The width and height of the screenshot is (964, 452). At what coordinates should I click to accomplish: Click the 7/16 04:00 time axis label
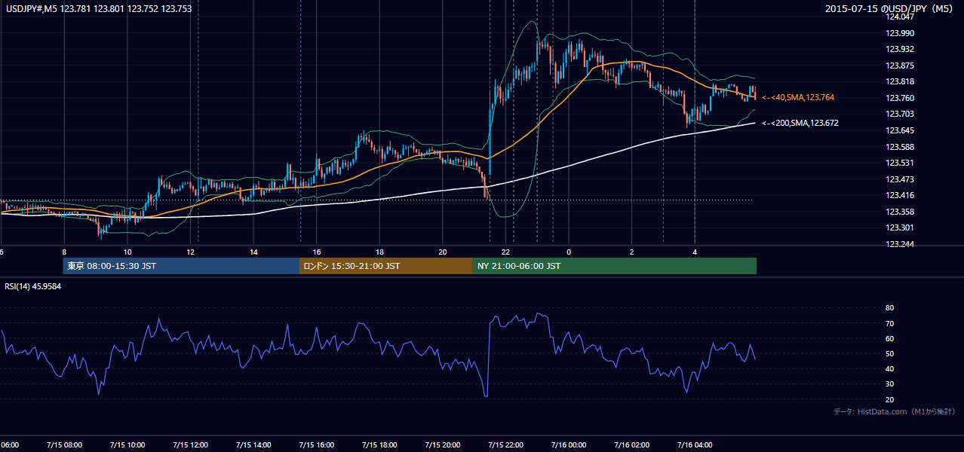coord(695,445)
